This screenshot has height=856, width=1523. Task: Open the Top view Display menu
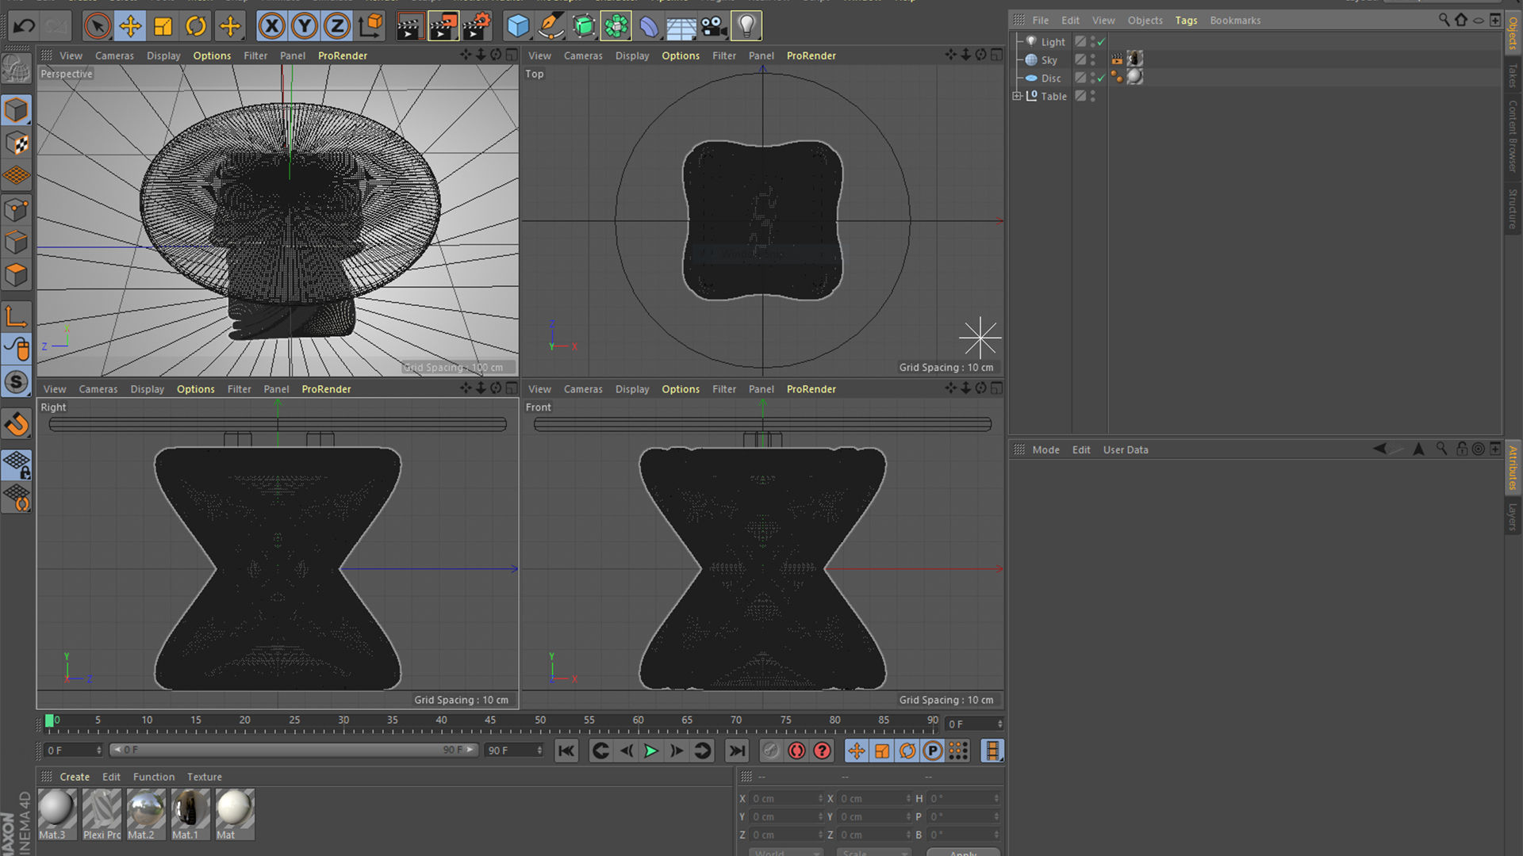[631, 55]
